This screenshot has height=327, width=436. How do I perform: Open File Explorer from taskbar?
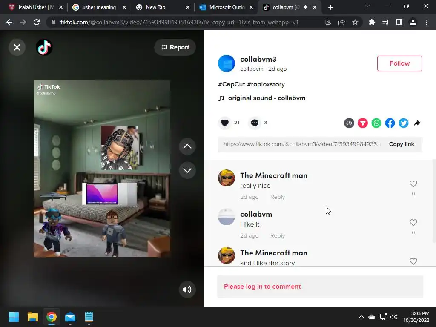click(32, 317)
